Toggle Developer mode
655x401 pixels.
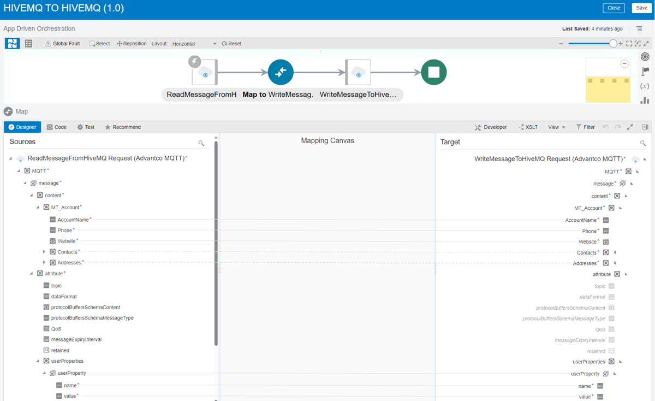tap(491, 127)
